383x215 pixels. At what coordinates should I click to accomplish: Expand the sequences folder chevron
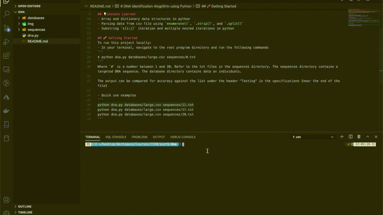point(19,30)
